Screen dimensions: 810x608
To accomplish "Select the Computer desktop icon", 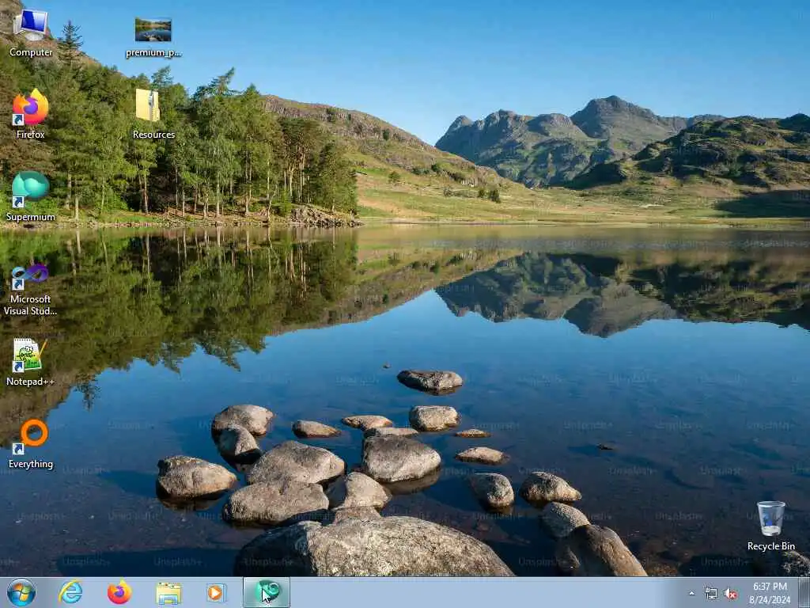I will click(31, 33).
